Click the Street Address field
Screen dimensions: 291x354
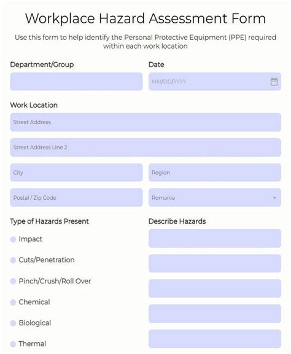coord(145,122)
